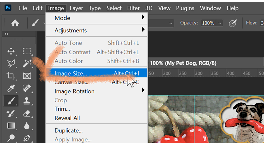Select the Crop tool
Viewport: 264px width, 143px height.
tap(11, 76)
